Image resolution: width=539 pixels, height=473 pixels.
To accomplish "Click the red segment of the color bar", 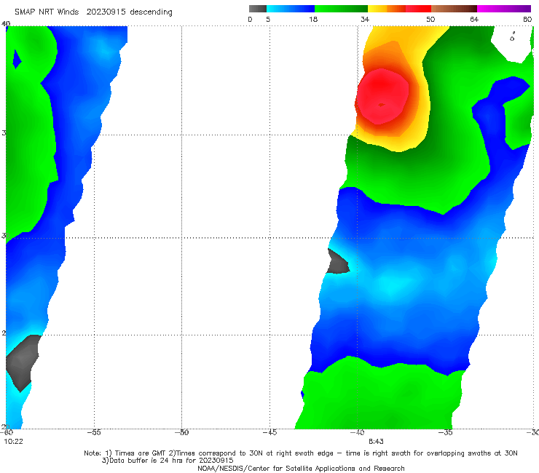I will coord(418,9).
